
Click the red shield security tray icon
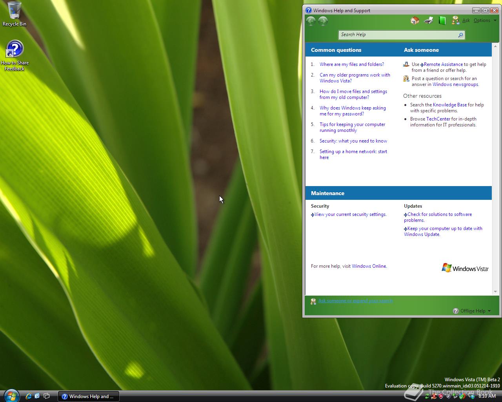[x=441, y=397]
